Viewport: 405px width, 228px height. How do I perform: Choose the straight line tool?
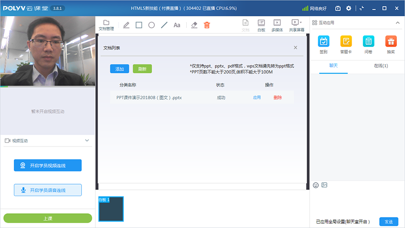click(x=164, y=25)
